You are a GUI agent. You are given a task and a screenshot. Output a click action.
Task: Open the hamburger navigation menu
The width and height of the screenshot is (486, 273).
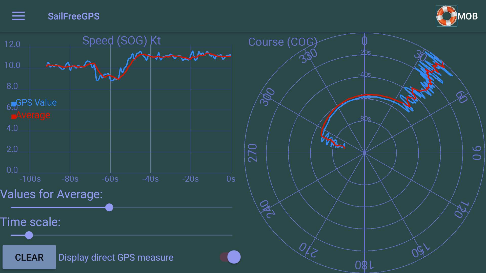18,16
